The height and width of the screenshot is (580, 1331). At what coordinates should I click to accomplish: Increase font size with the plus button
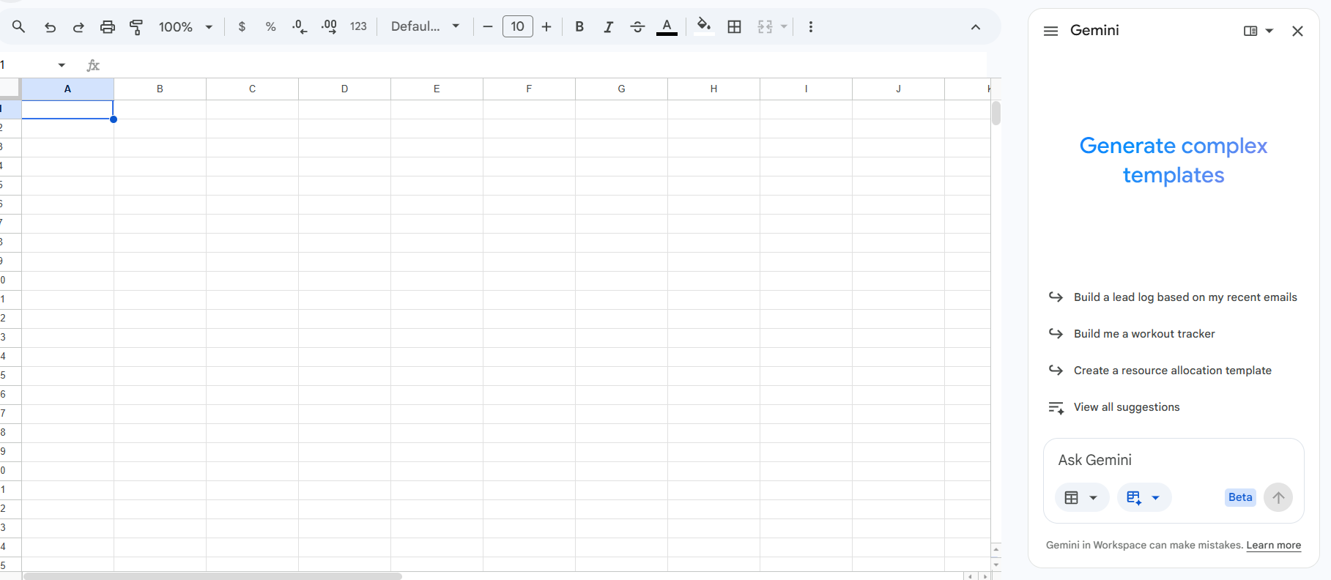546,27
